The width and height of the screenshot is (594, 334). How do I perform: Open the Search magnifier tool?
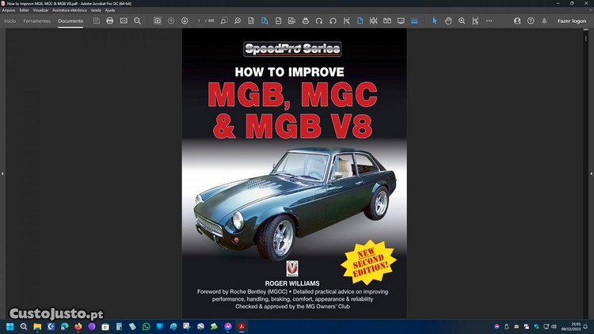click(x=138, y=21)
